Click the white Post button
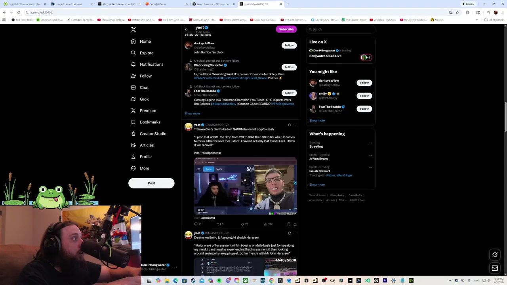This screenshot has width=507, height=285. coord(151,183)
